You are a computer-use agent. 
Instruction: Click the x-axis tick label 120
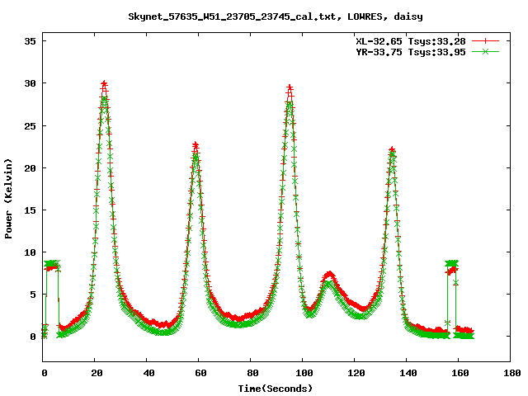pyautogui.click(x=356, y=373)
